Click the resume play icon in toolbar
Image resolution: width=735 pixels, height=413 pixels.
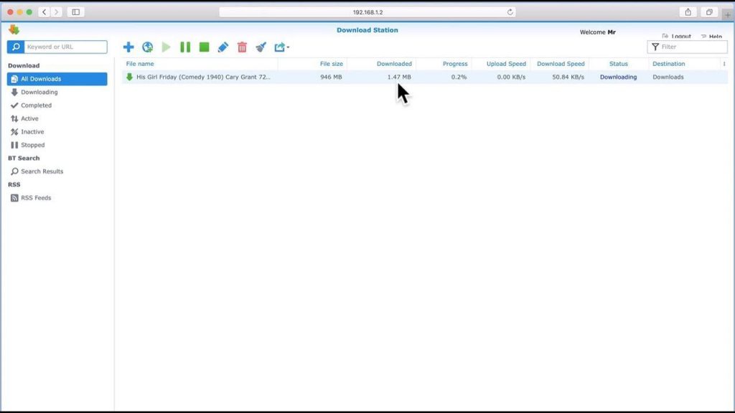click(x=166, y=47)
